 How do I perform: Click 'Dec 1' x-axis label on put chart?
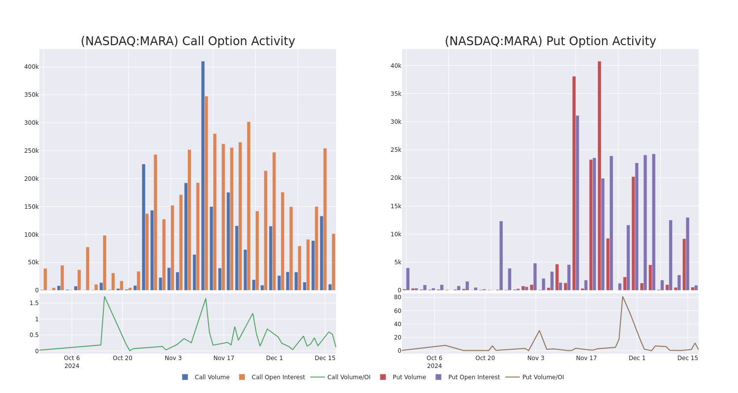[637, 358]
